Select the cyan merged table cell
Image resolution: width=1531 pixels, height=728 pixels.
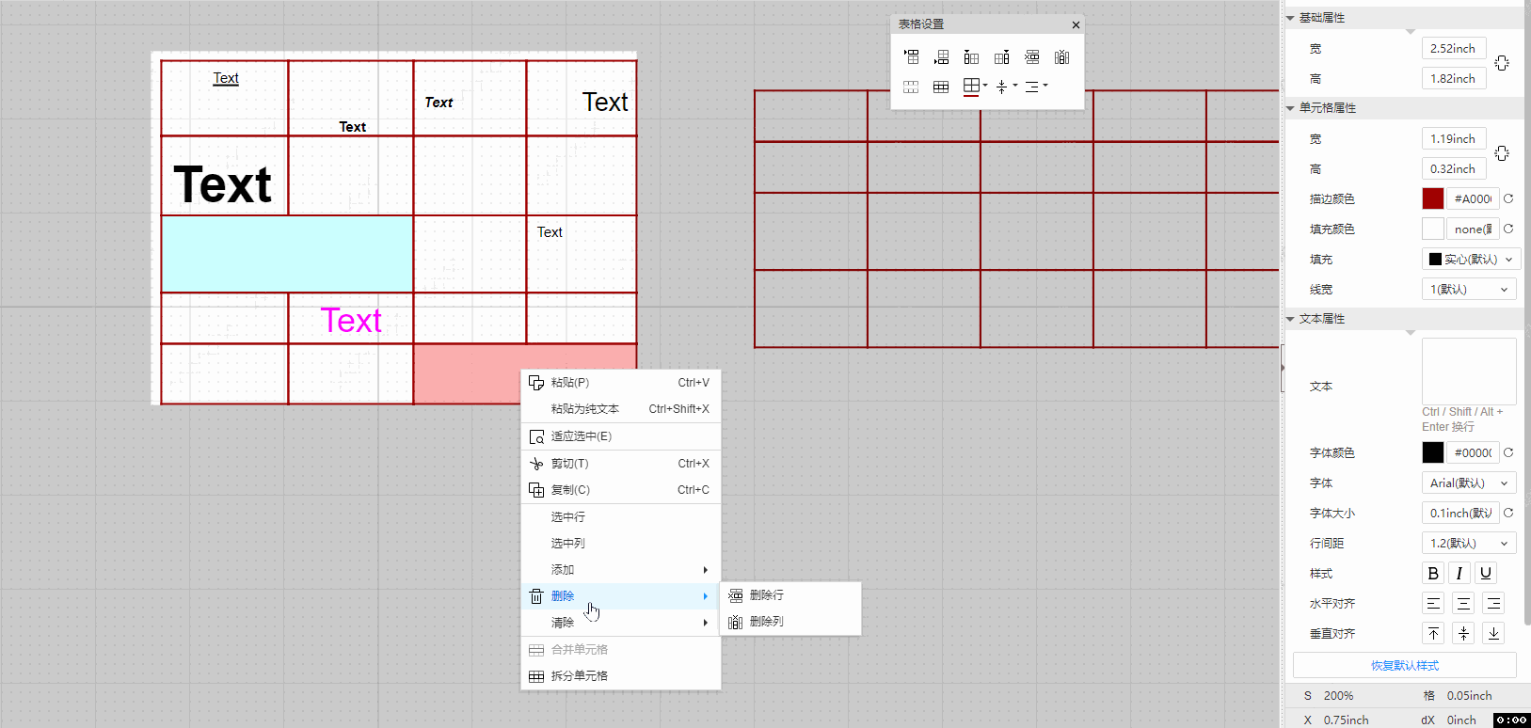[287, 254]
